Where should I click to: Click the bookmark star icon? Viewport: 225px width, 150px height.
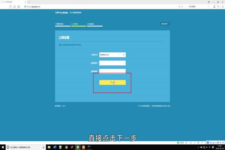(18, 7)
